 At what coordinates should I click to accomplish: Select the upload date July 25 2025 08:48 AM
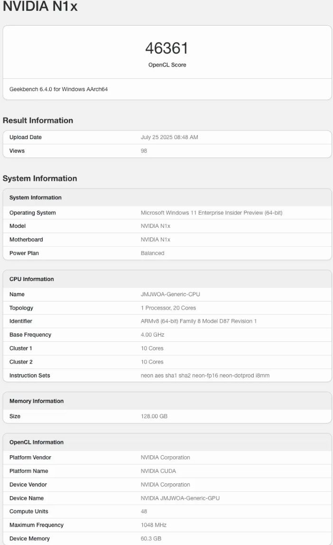(169, 137)
